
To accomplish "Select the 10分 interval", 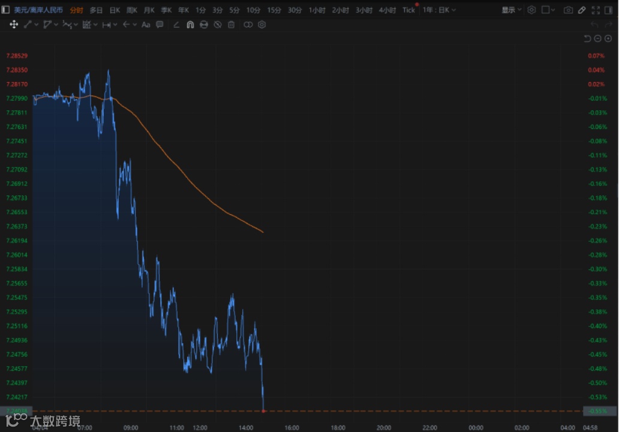I will tap(253, 10).
